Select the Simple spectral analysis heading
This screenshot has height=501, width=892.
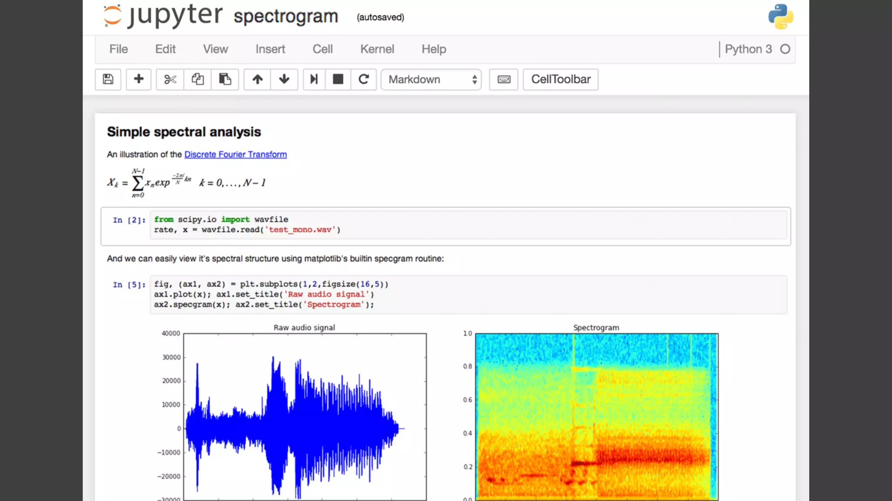tap(184, 132)
